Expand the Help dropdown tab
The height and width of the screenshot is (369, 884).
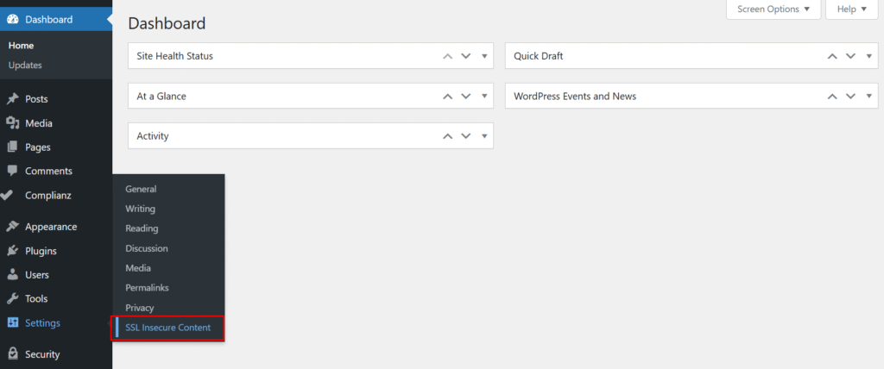tap(851, 9)
